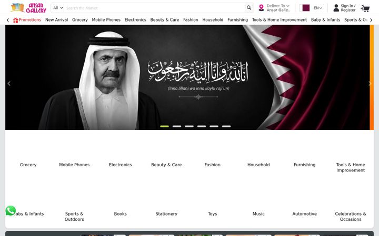Open the Grocery category tile

(x=28, y=165)
